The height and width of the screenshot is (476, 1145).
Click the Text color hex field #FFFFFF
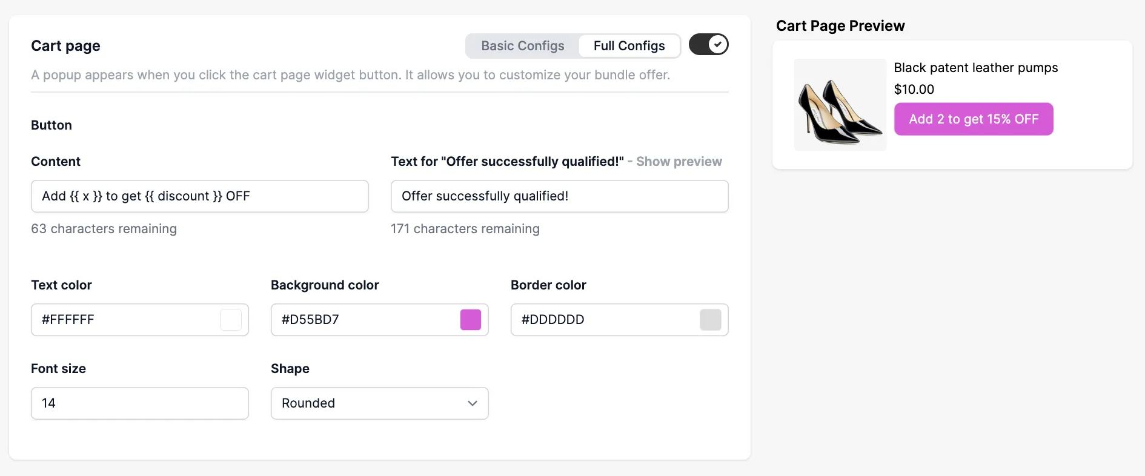[x=124, y=320]
